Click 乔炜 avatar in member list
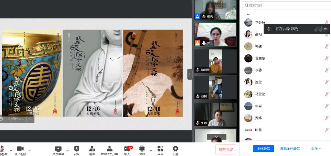 (248, 118)
